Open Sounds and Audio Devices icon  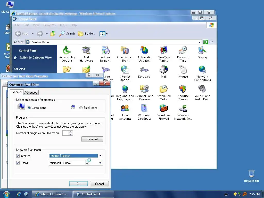[x=202, y=93]
